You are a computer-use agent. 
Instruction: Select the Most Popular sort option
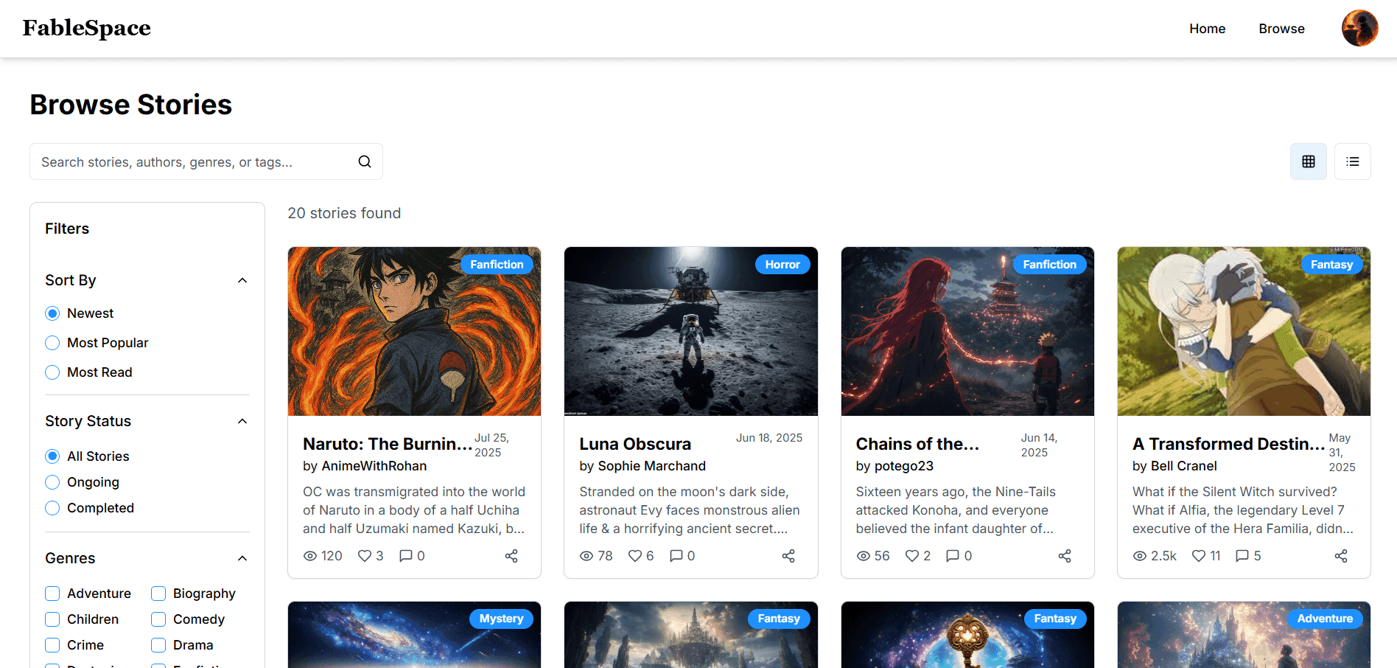[52, 342]
